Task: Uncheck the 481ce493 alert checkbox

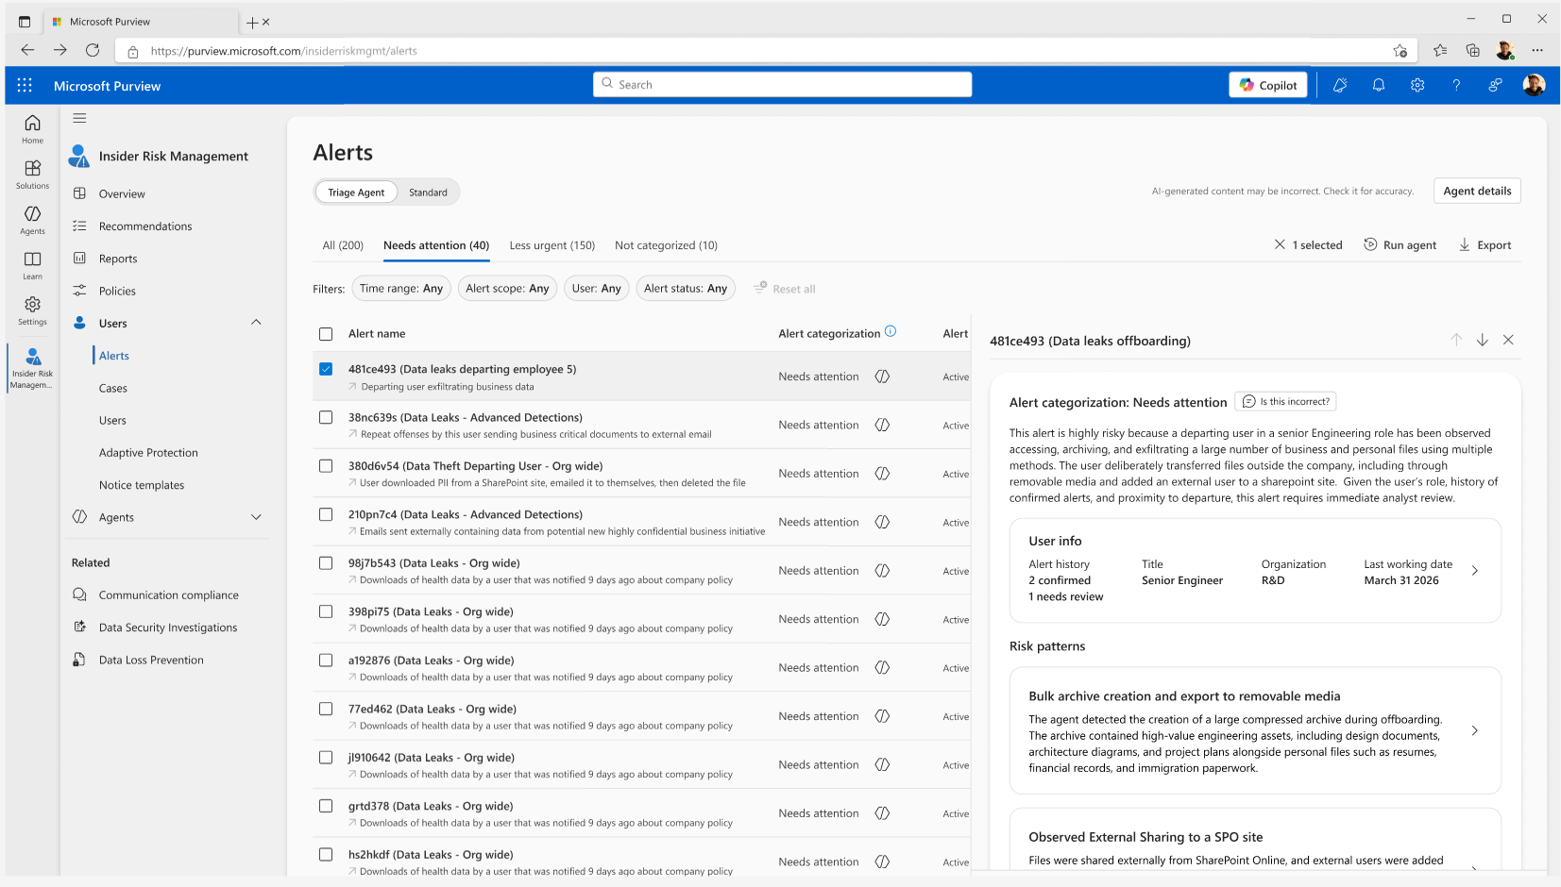Action: (x=326, y=369)
